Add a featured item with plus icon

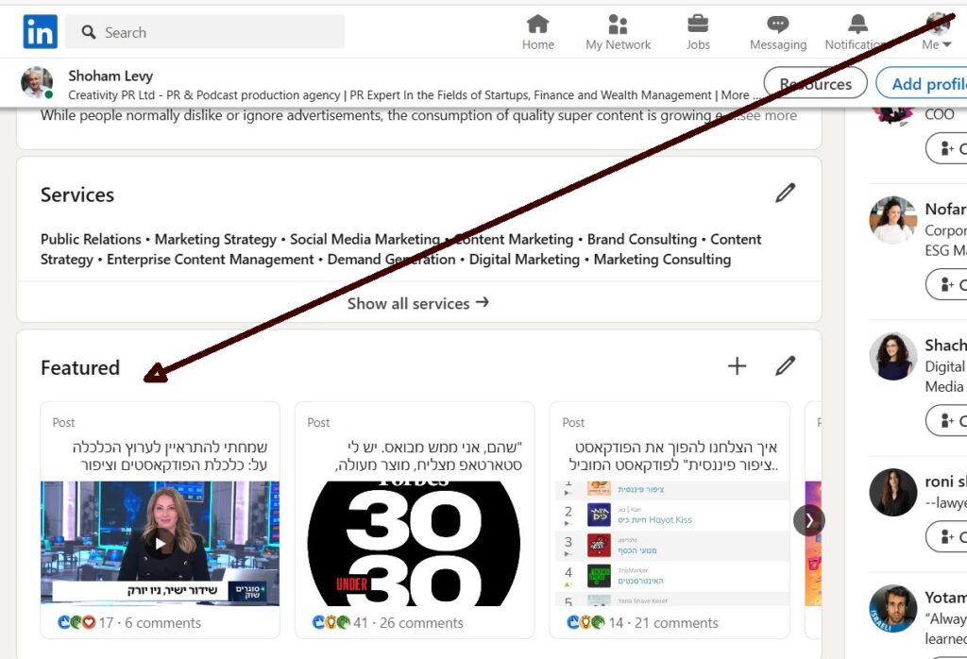737,366
